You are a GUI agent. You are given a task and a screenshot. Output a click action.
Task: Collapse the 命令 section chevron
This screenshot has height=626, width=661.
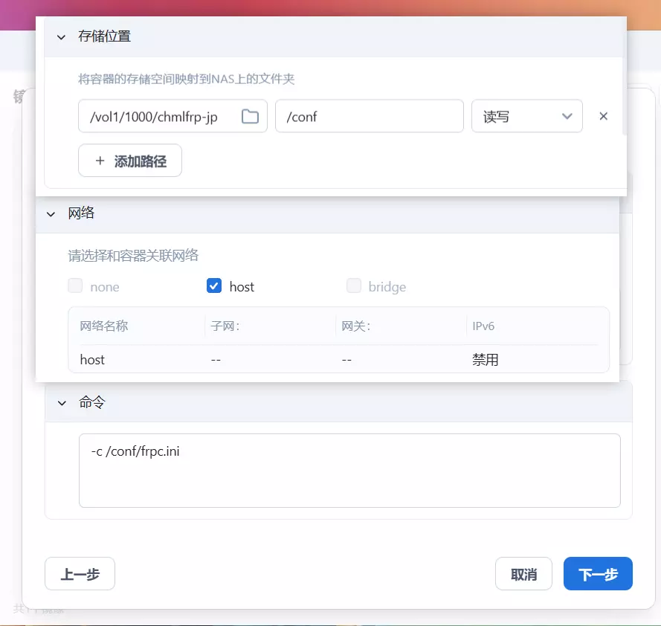(62, 403)
